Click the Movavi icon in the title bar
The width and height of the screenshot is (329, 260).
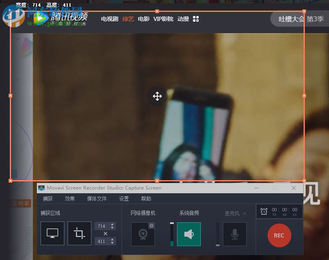pyautogui.click(x=41, y=188)
